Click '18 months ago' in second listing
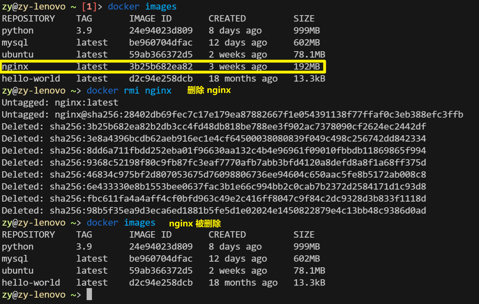The width and height of the screenshot is (479, 304). tap(243, 282)
